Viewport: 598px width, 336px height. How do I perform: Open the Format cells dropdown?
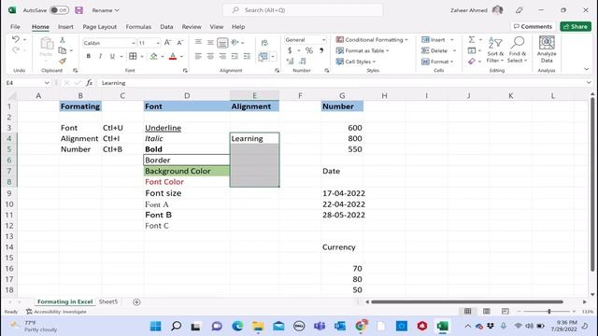tap(437, 62)
